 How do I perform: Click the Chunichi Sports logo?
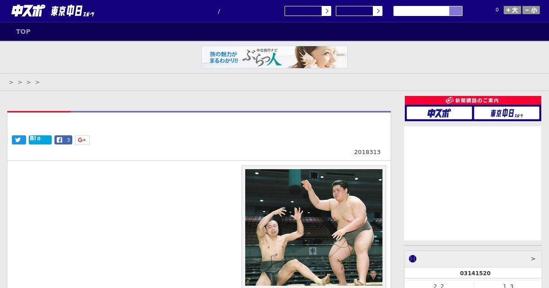click(28, 11)
